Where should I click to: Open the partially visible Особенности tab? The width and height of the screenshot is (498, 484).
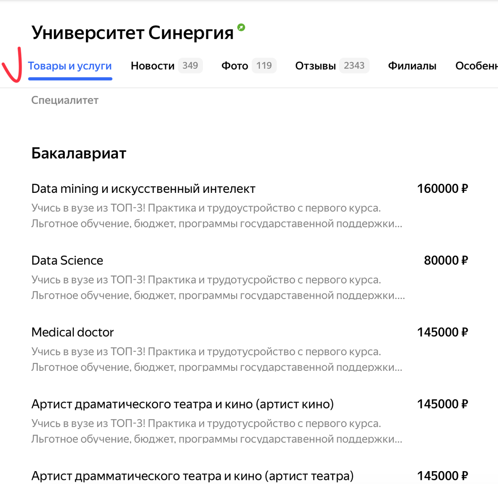coord(476,66)
